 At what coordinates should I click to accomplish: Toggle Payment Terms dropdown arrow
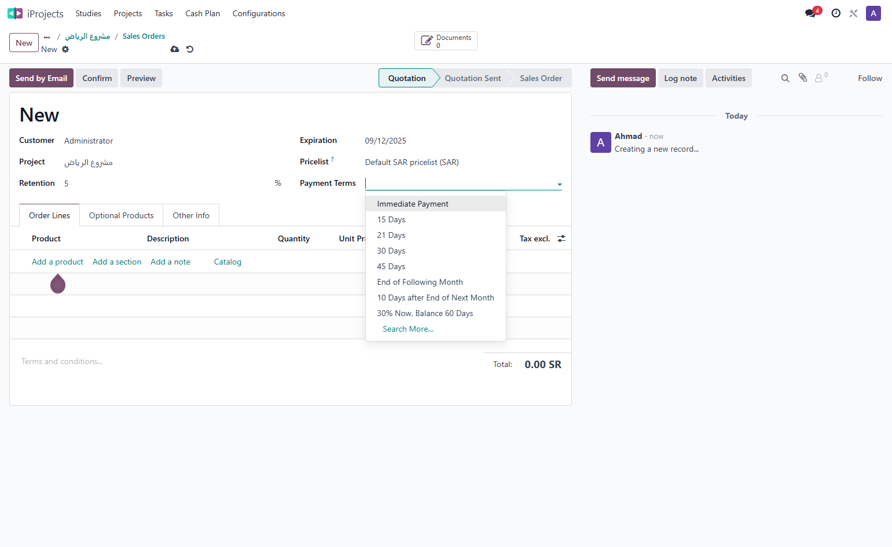click(560, 184)
